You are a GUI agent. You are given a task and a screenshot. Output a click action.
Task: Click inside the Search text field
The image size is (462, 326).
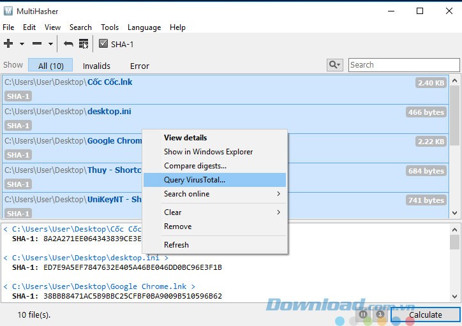[403, 65]
